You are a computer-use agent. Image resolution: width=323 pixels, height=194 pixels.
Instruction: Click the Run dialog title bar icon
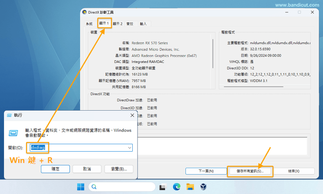(x=9, y=116)
